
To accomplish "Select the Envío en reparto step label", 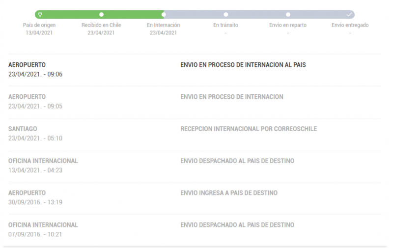I will [288, 25].
